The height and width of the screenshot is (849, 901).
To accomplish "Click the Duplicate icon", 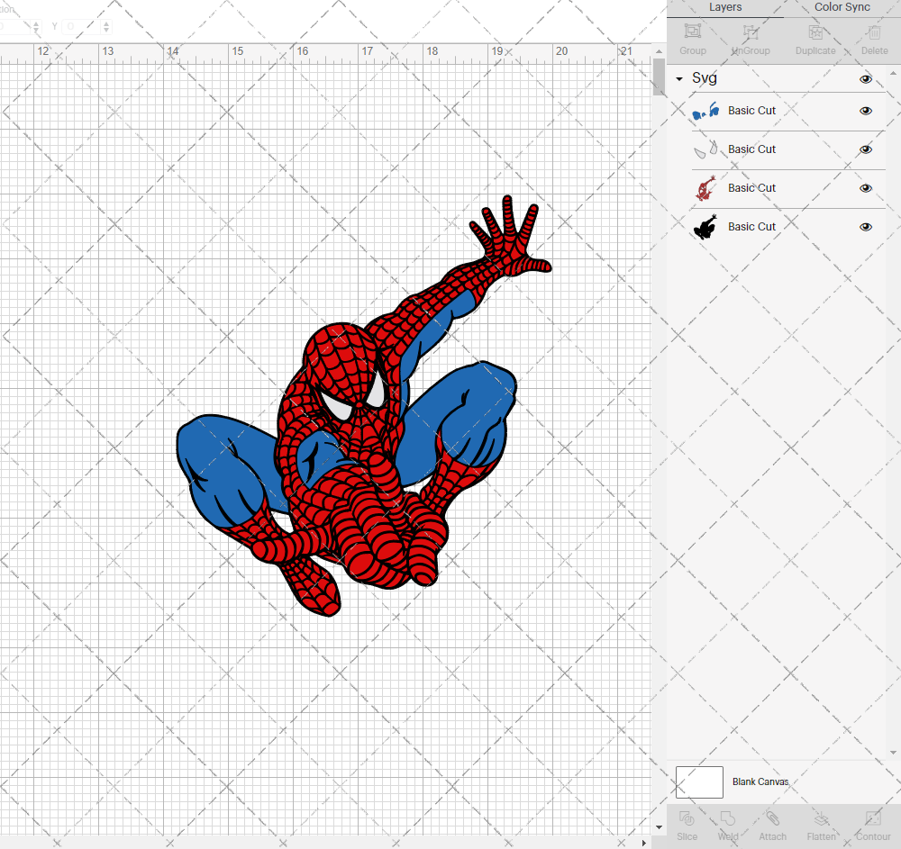I will tap(815, 32).
